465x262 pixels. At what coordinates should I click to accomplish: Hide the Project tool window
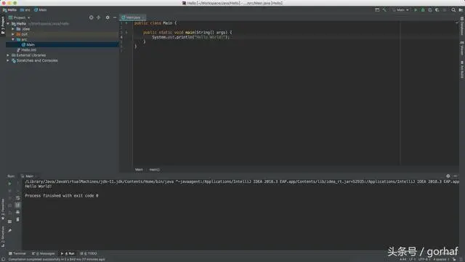pyautogui.click(x=115, y=17)
